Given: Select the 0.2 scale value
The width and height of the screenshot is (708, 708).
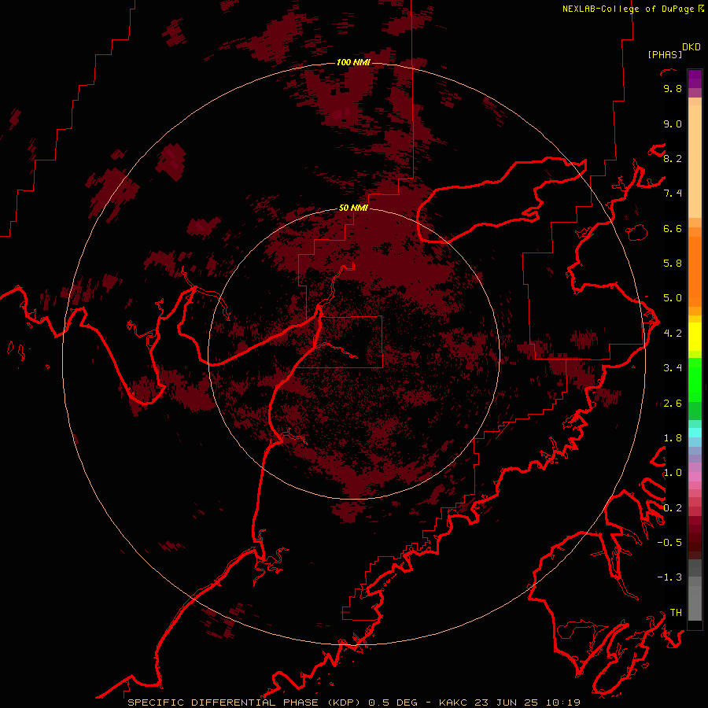Looking at the screenshot, I should [x=673, y=508].
